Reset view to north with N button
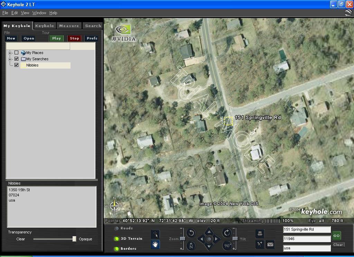 (x=191, y=246)
